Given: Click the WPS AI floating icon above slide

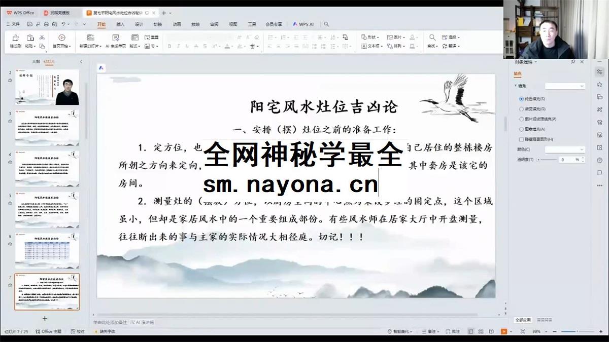Looking at the screenshot, I should (101, 67).
